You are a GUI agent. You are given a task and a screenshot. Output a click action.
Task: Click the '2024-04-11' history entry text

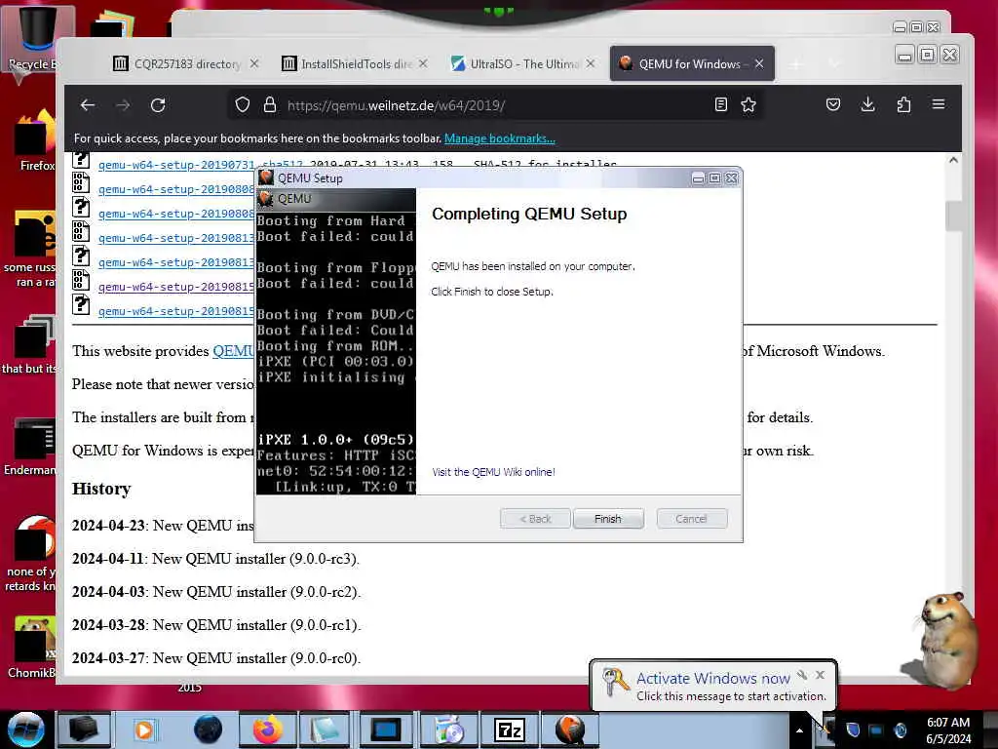(215, 559)
